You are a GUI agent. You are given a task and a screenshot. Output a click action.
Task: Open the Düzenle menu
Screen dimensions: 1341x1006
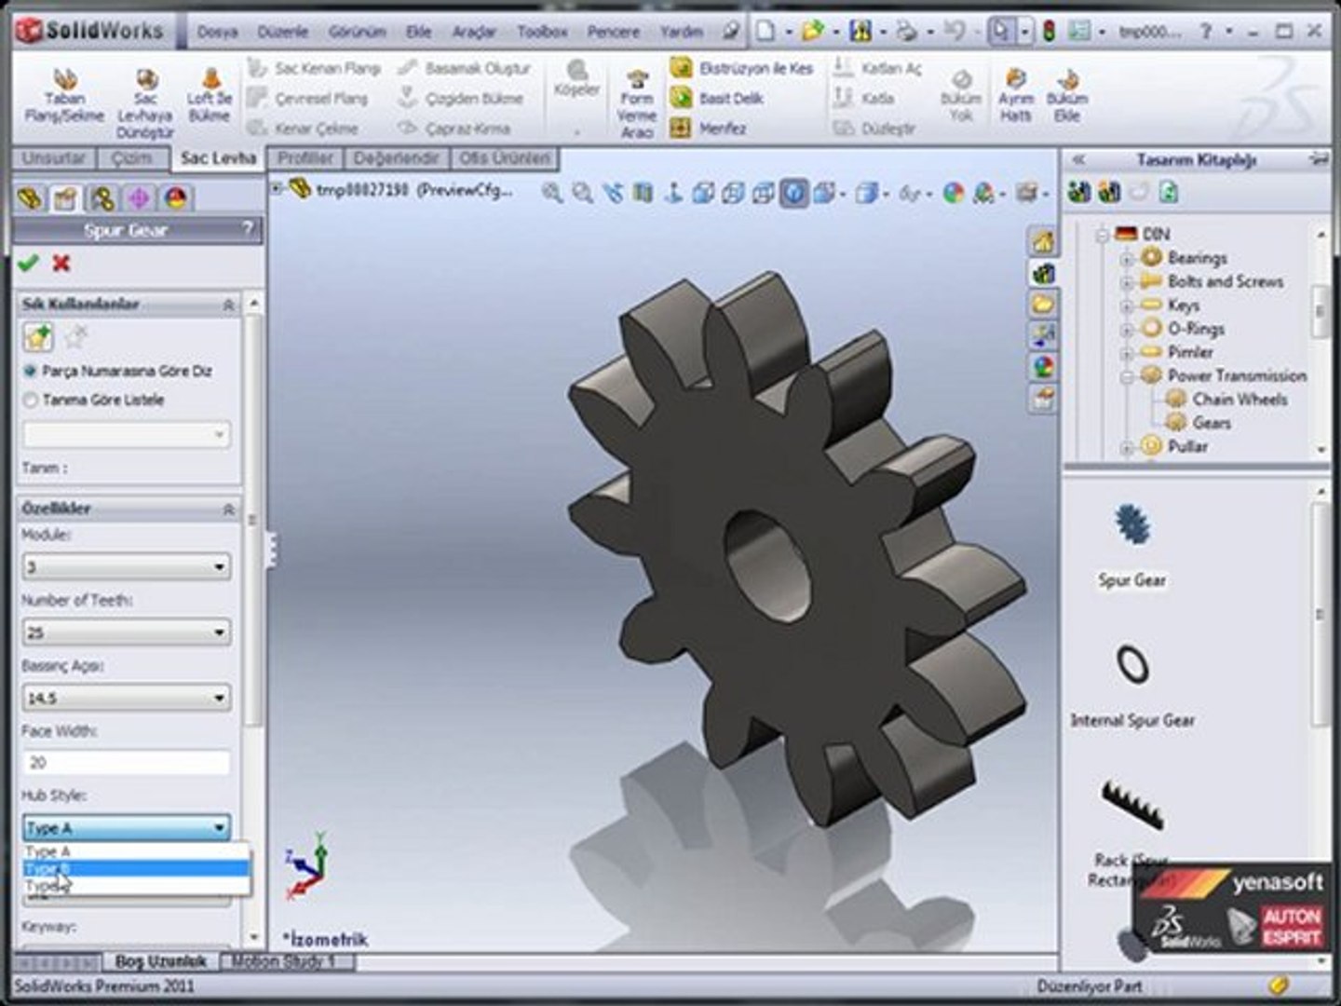pyautogui.click(x=283, y=32)
